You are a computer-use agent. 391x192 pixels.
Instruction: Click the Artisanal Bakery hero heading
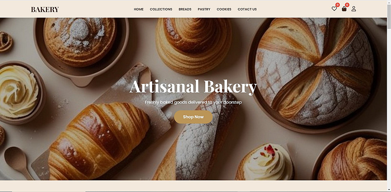click(193, 87)
